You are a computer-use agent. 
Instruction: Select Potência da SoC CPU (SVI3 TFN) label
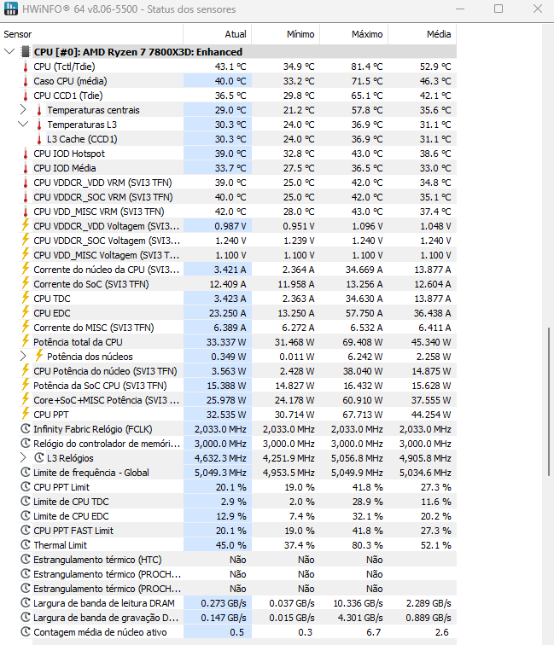[100, 386]
